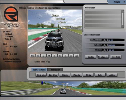This screenshot has height=100, width=126.
Task: Play replay backward with left arrow
Action: click(x=43, y=55)
